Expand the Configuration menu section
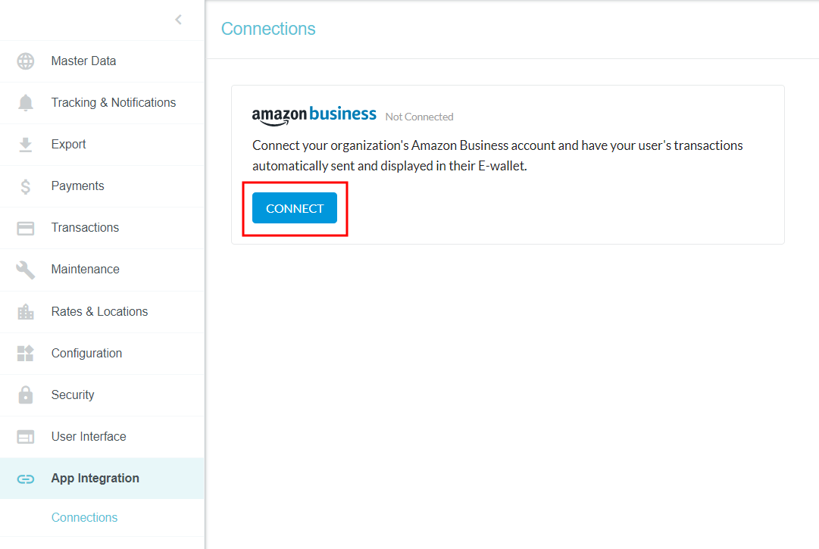Image resolution: width=819 pixels, height=549 pixels. 86,353
